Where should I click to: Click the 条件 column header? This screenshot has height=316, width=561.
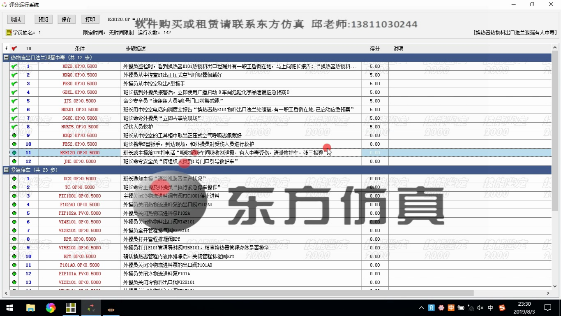pyautogui.click(x=80, y=49)
